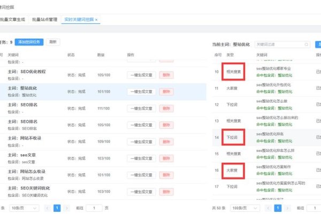This screenshot has width=321, height=214.
Task: Switch to the 批量站点管理 tab
Action: point(44,19)
